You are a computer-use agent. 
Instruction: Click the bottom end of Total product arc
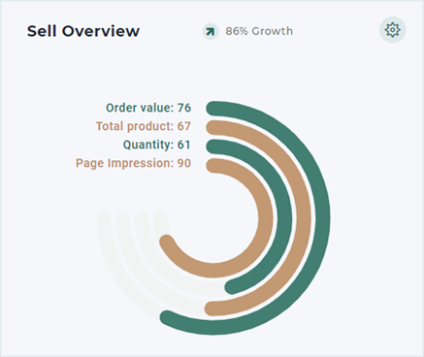[212, 308]
